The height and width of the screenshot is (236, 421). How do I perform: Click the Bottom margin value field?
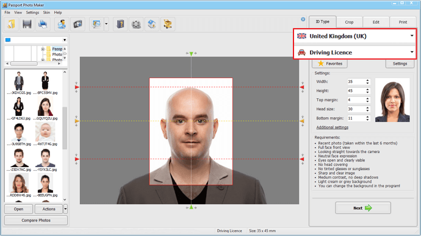coord(356,118)
